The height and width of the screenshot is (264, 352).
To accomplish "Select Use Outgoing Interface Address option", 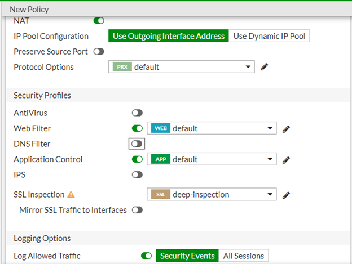I will 169,36.
